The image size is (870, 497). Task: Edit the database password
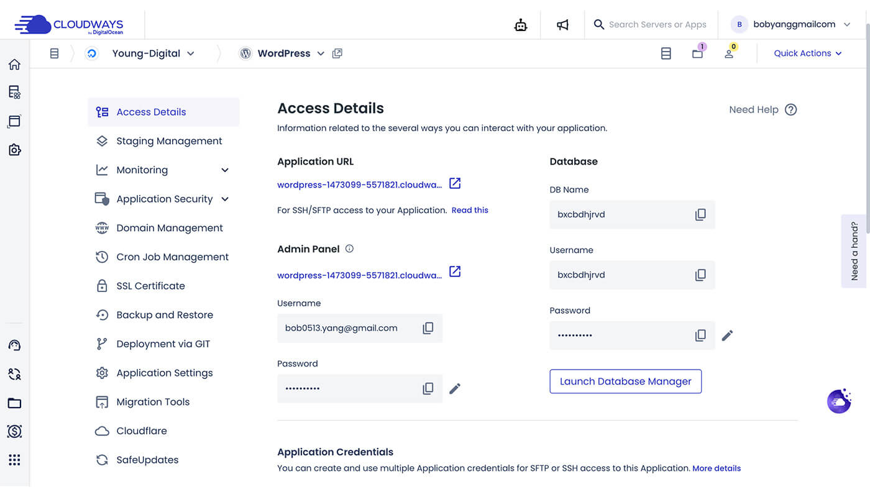[728, 335]
